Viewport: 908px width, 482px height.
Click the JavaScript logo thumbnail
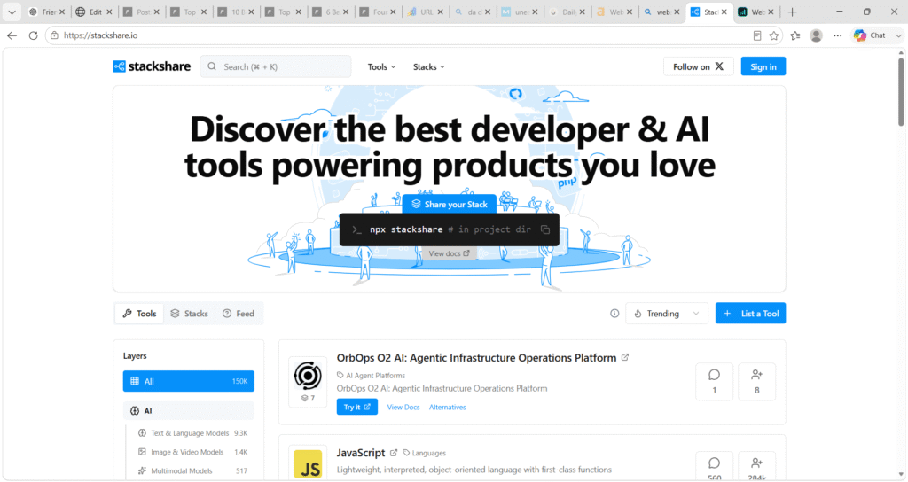pyautogui.click(x=308, y=464)
